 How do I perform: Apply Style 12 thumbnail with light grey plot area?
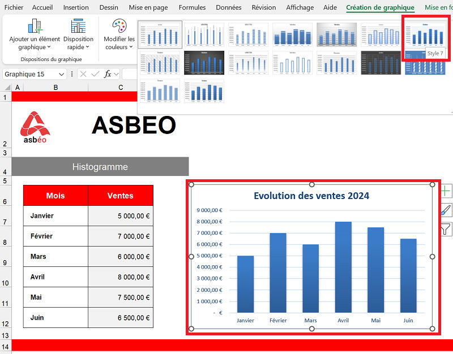tap(336, 63)
